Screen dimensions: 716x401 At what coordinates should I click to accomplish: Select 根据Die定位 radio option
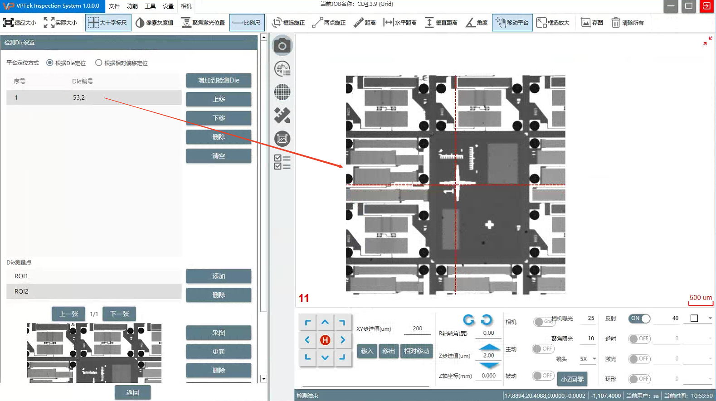coord(50,63)
